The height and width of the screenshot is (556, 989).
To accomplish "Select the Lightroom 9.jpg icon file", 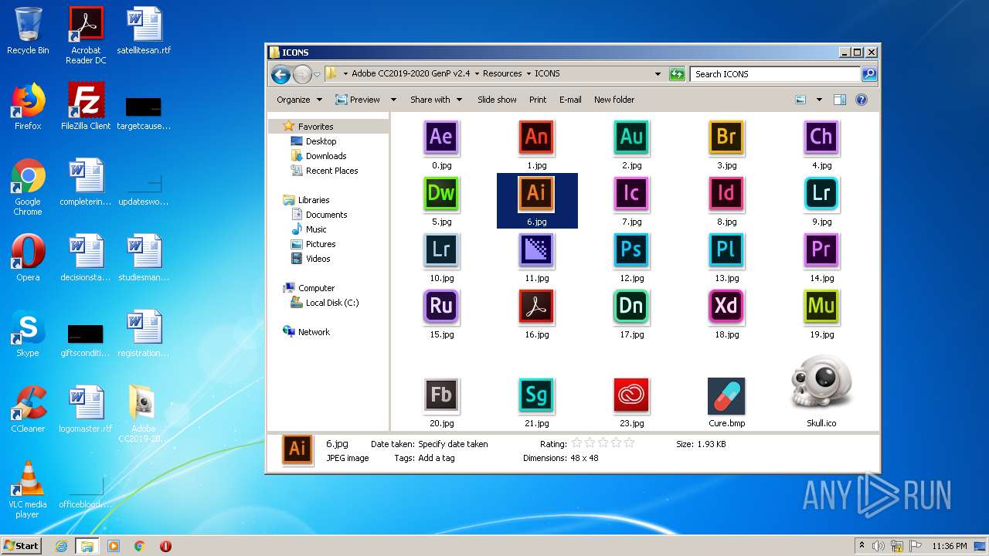I will tap(821, 193).
